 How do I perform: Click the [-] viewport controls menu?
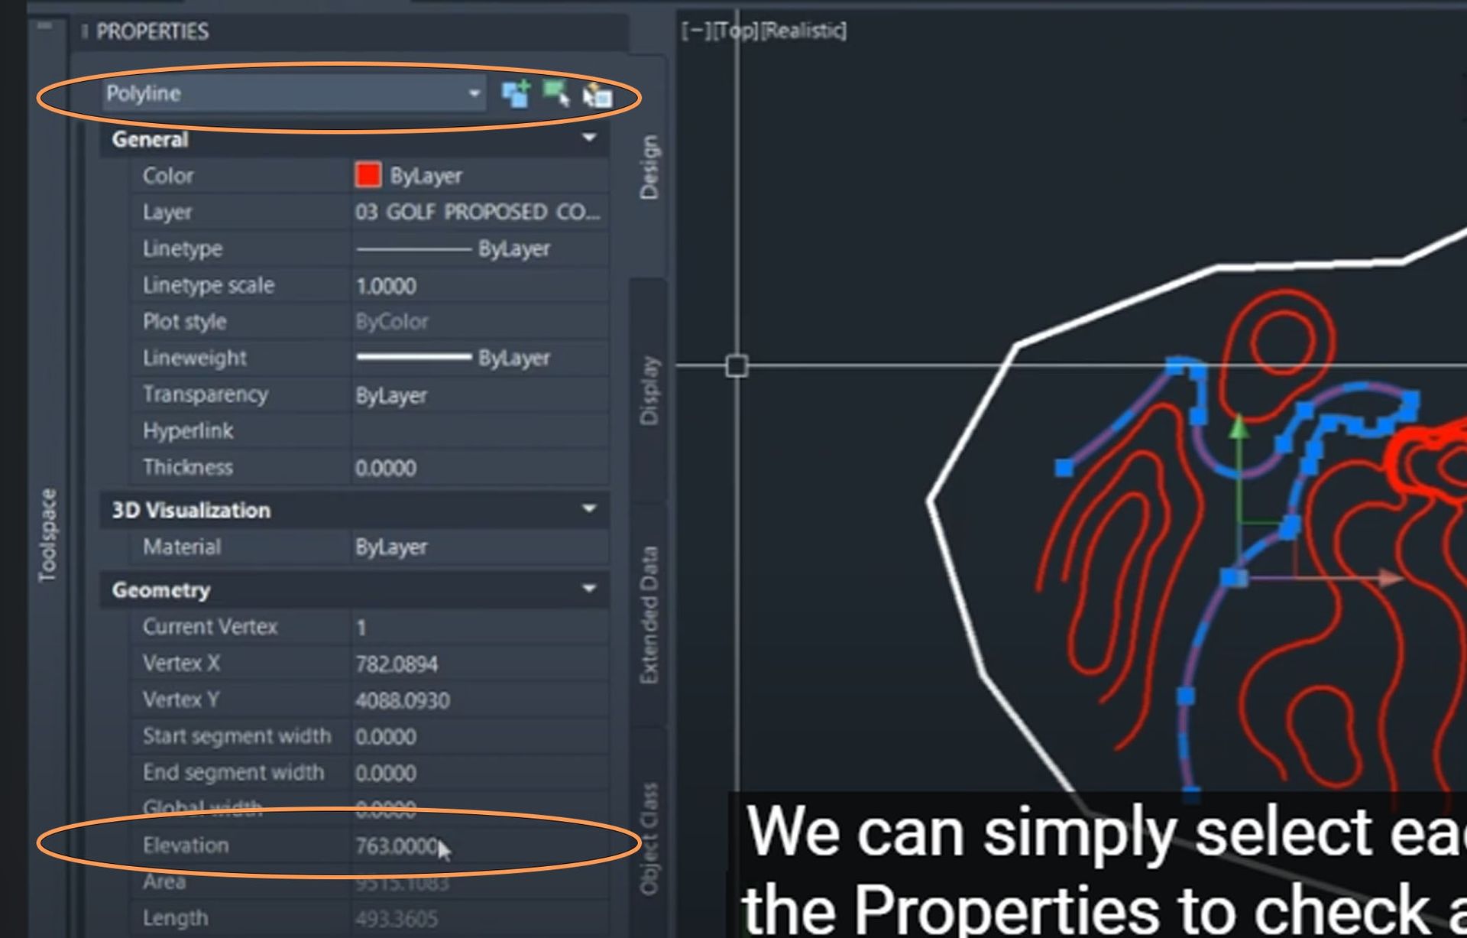(x=696, y=31)
